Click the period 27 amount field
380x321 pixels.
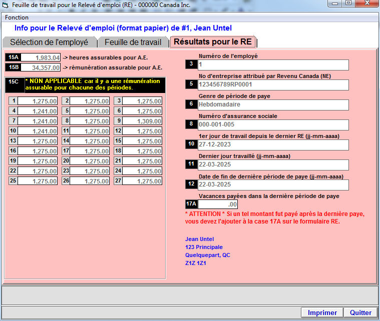(x=142, y=181)
